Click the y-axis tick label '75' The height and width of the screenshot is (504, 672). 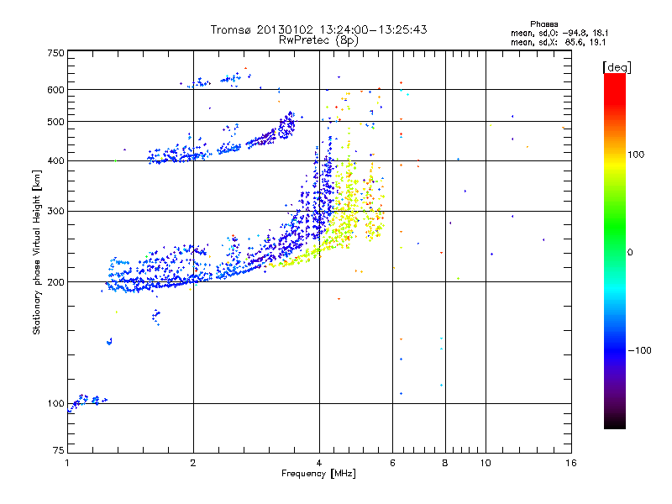[x=59, y=450]
